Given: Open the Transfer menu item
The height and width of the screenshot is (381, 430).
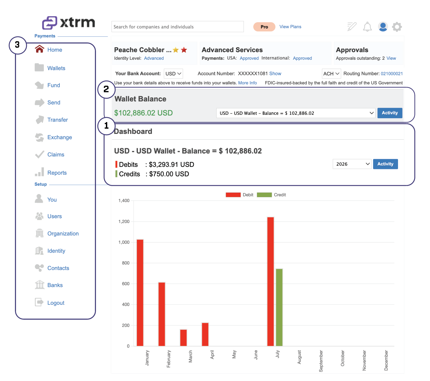Looking at the screenshot, I should (58, 120).
